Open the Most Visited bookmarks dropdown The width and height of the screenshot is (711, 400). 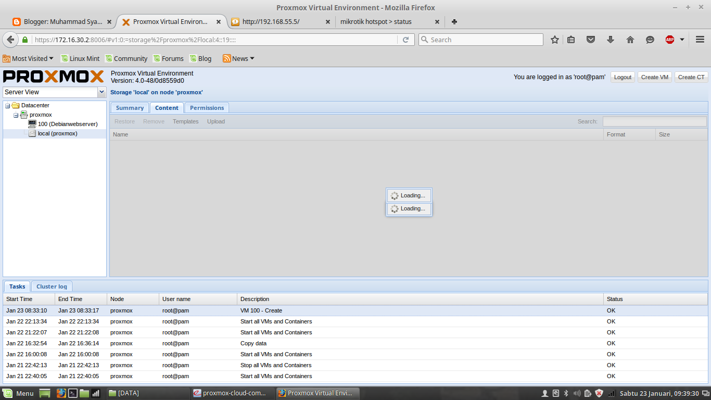point(28,58)
